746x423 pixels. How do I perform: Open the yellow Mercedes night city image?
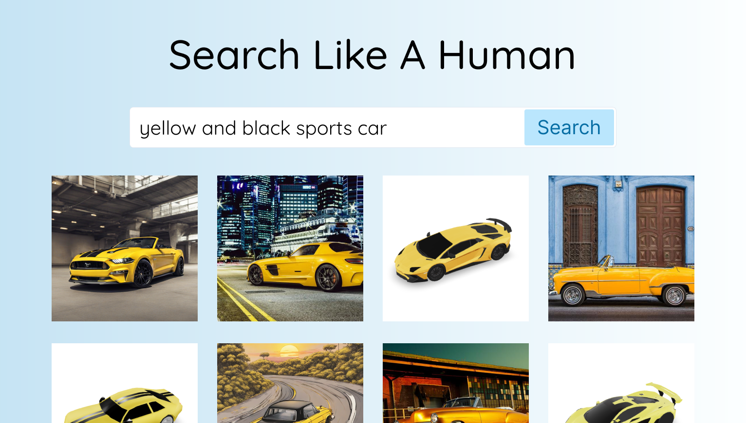tap(290, 248)
